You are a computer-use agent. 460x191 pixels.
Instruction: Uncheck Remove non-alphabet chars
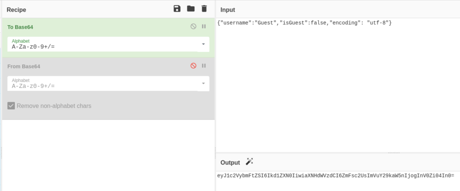point(11,106)
